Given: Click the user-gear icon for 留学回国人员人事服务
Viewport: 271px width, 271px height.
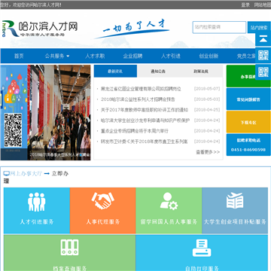Looking at the screenshot, I should click(169, 201).
